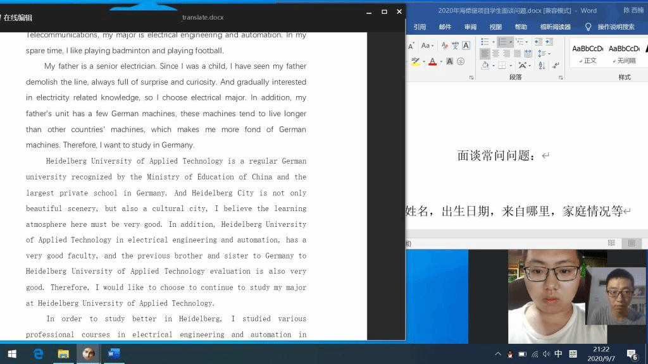The height and width of the screenshot is (364, 648).
Task: Select the 无间隔 style
Action: [x=625, y=54]
